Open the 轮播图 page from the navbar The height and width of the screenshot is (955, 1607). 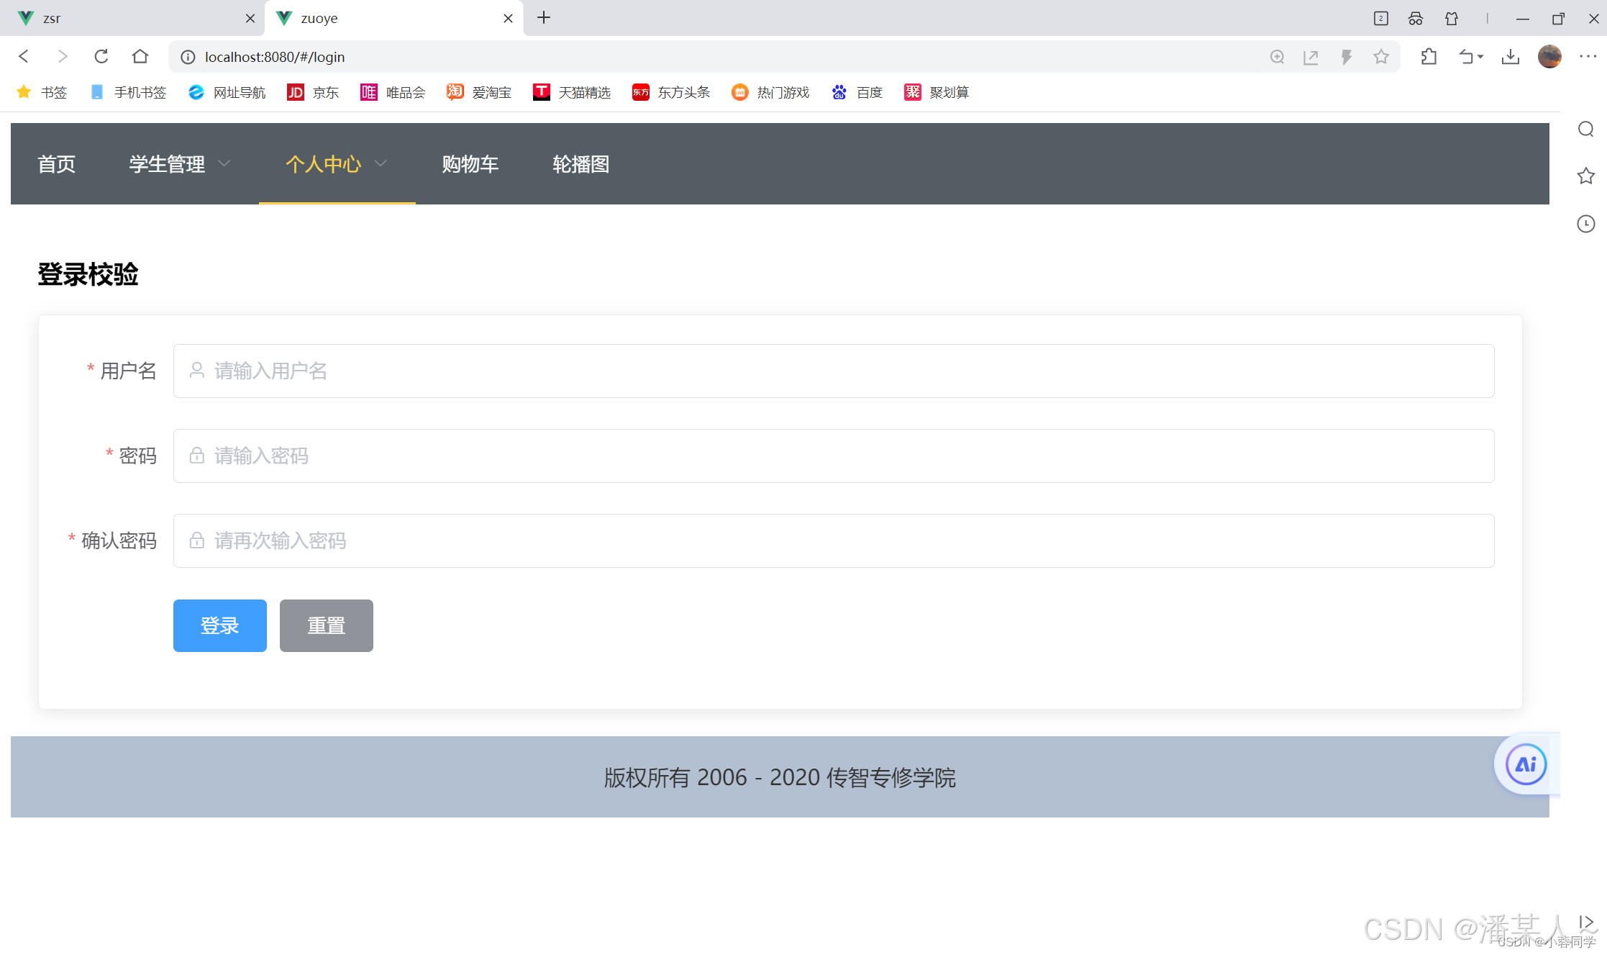coord(581,164)
